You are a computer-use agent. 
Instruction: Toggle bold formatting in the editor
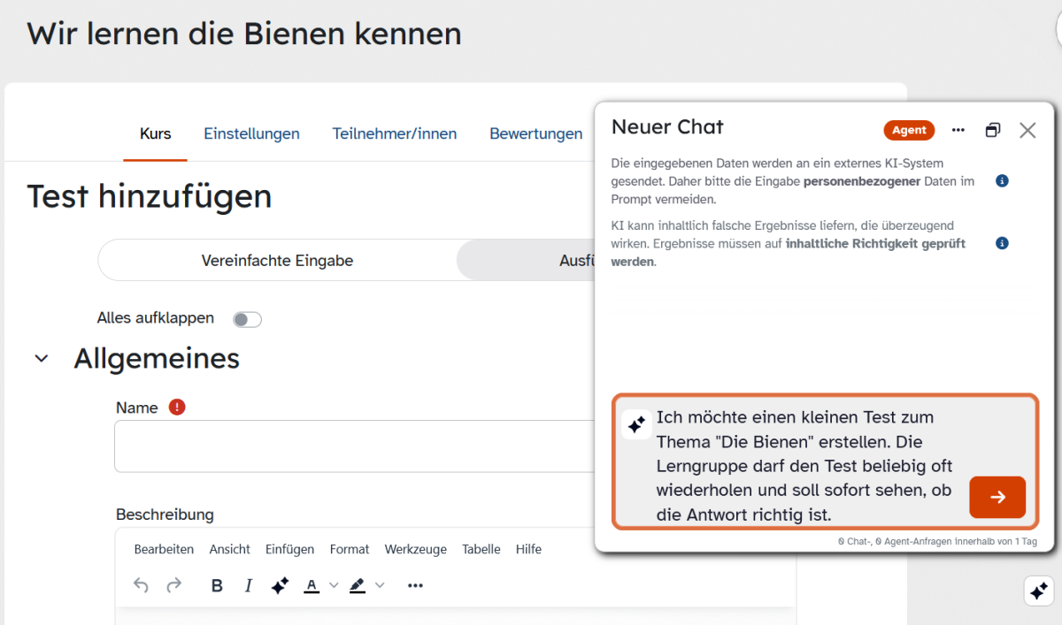point(217,585)
